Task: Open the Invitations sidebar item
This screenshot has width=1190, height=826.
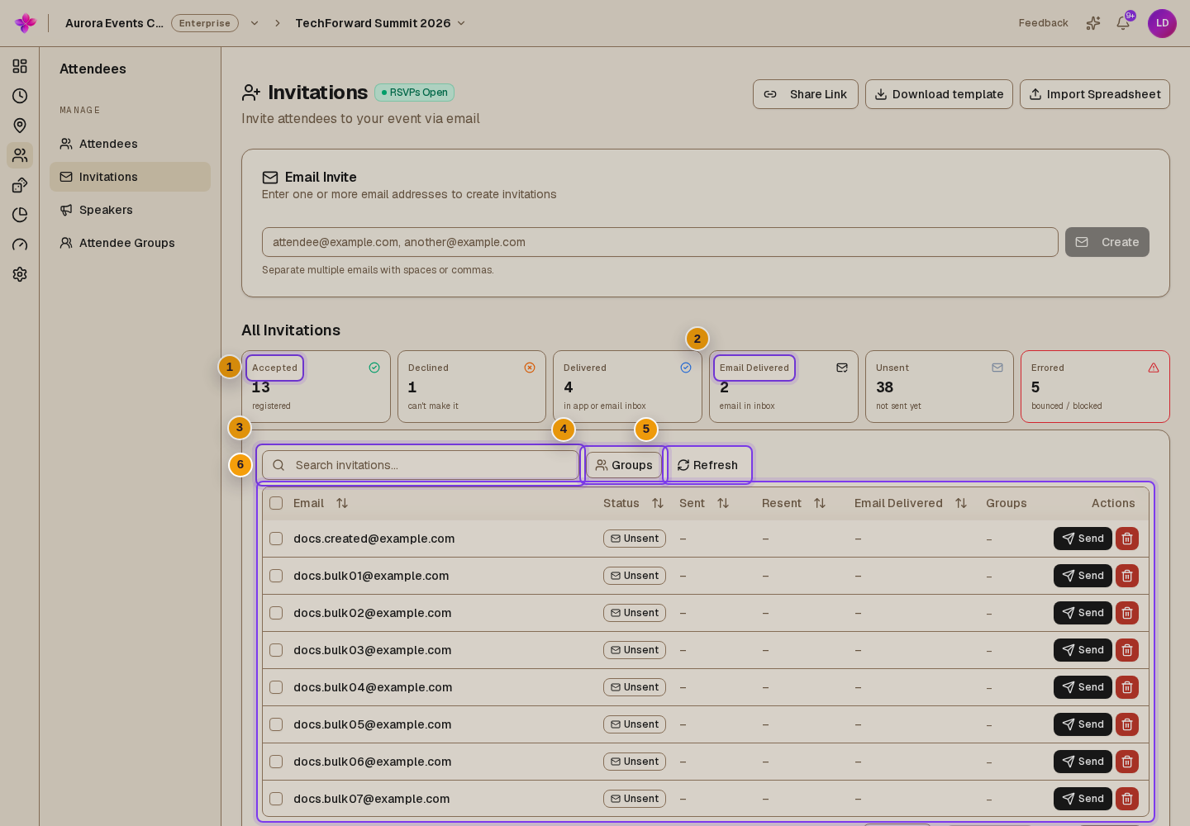Action: [130, 177]
